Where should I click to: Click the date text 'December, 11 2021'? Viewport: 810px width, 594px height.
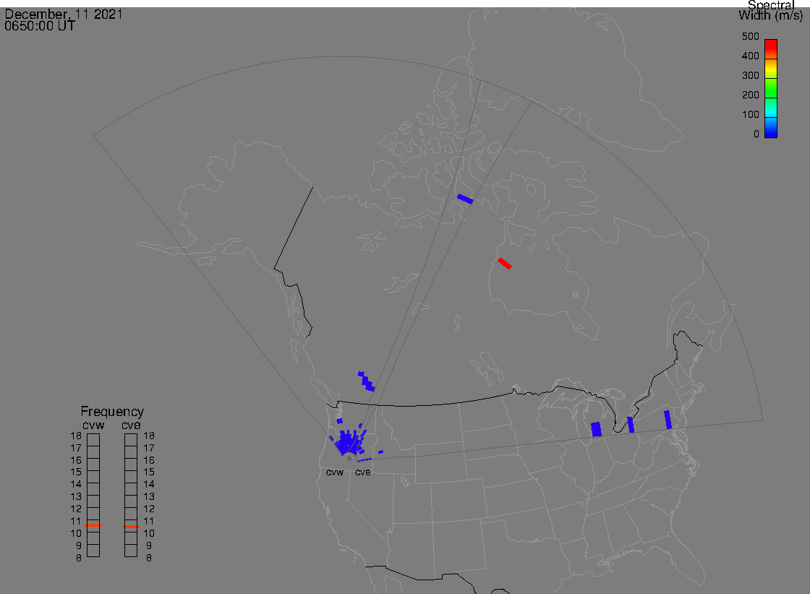[64, 14]
